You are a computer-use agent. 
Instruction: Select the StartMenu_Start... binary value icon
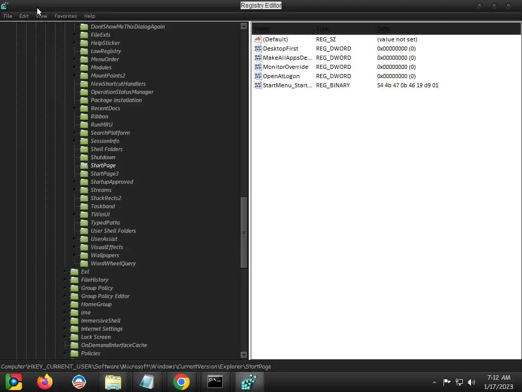[x=257, y=85]
